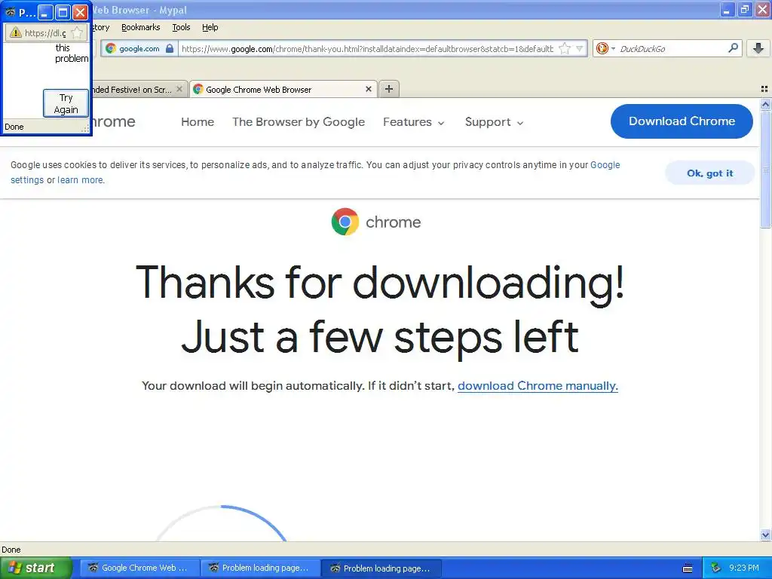Maximize the small problem loading window
Viewport: 772px width, 579px height.
click(63, 12)
